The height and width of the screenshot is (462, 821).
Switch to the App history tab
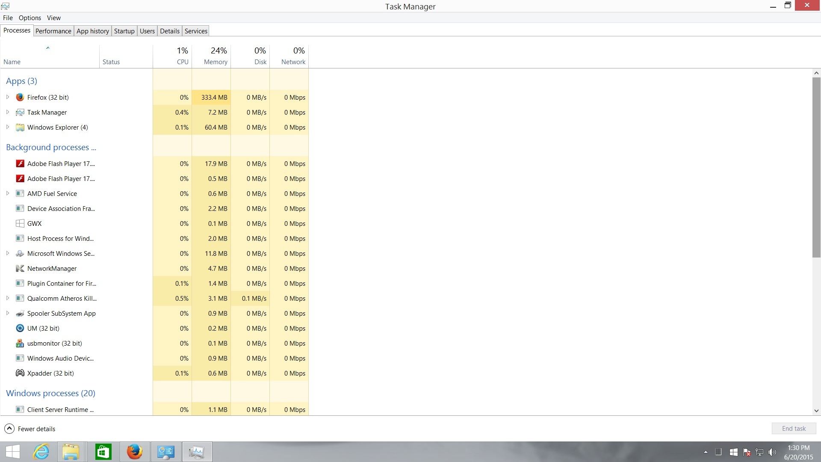pyautogui.click(x=93, y=31)
